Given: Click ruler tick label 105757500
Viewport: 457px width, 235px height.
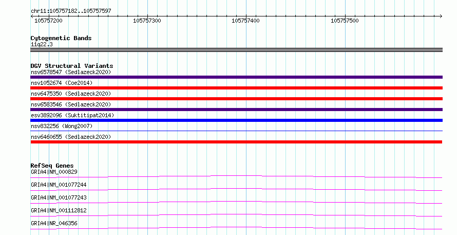Looking at the screenshot, I should 345,21.
